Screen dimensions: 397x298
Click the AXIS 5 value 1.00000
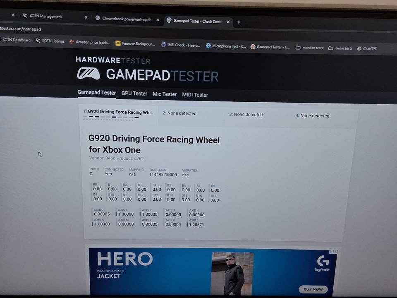point(102,224)
